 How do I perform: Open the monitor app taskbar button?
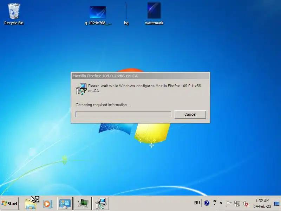click(x=83, y=204)
